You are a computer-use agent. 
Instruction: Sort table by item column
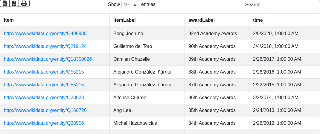coord(9,20)
